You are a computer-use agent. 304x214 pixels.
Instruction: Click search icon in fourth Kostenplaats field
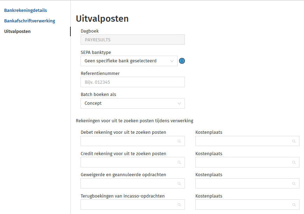[294, 205]
